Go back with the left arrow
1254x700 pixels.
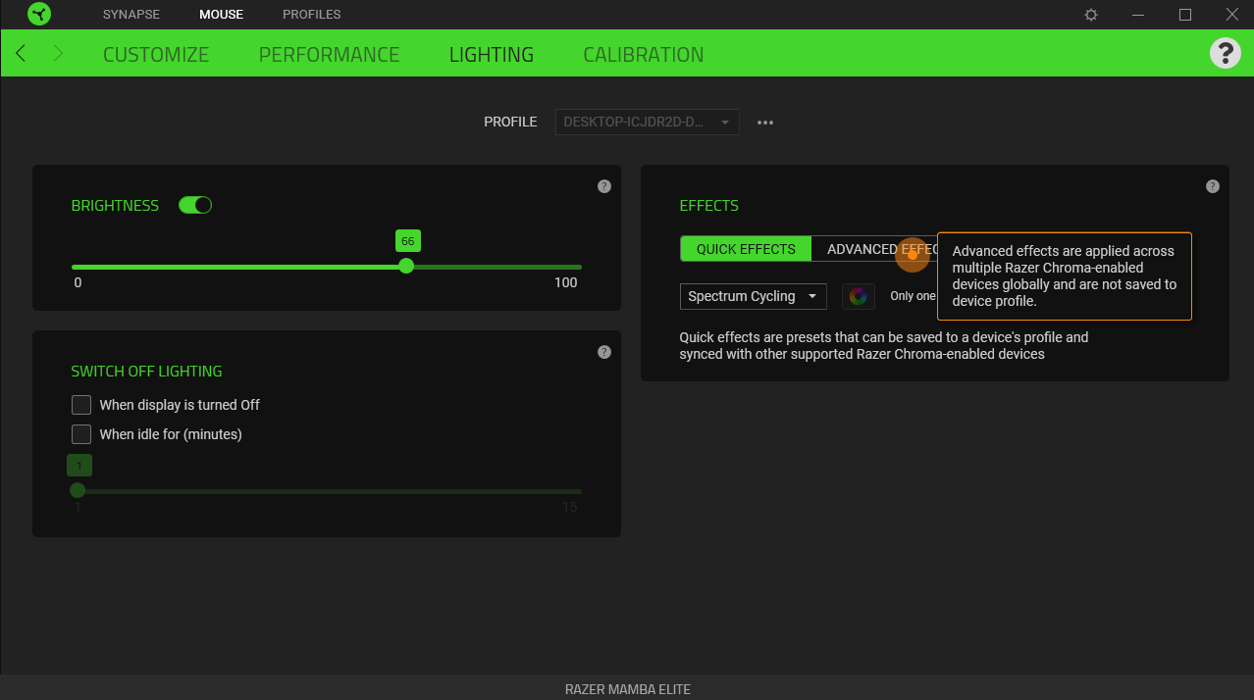click(x=22, y=53)
